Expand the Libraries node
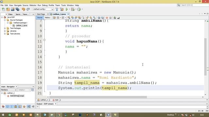209x117 pixels. 5,31
